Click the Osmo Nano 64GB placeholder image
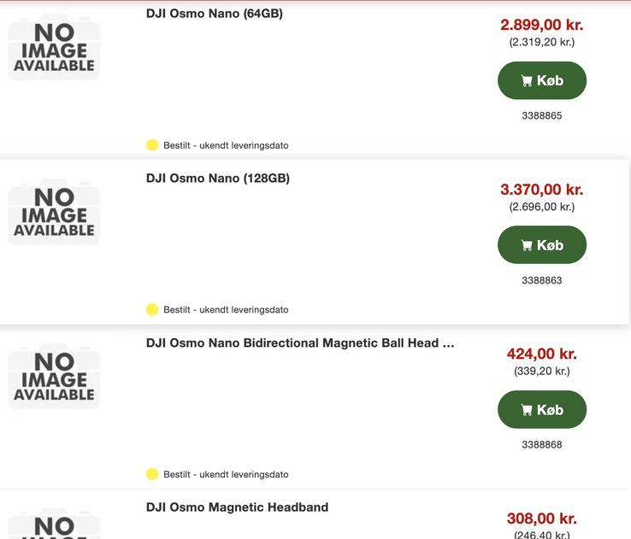 [54, 47]
